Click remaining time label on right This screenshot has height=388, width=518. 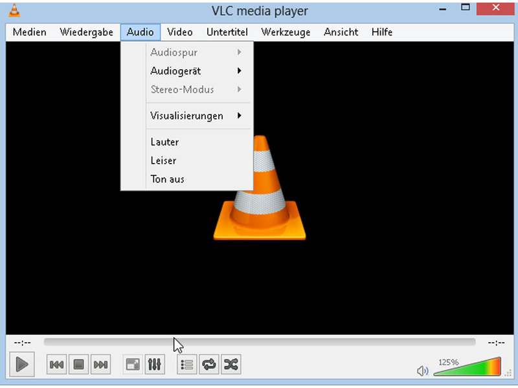496,343
